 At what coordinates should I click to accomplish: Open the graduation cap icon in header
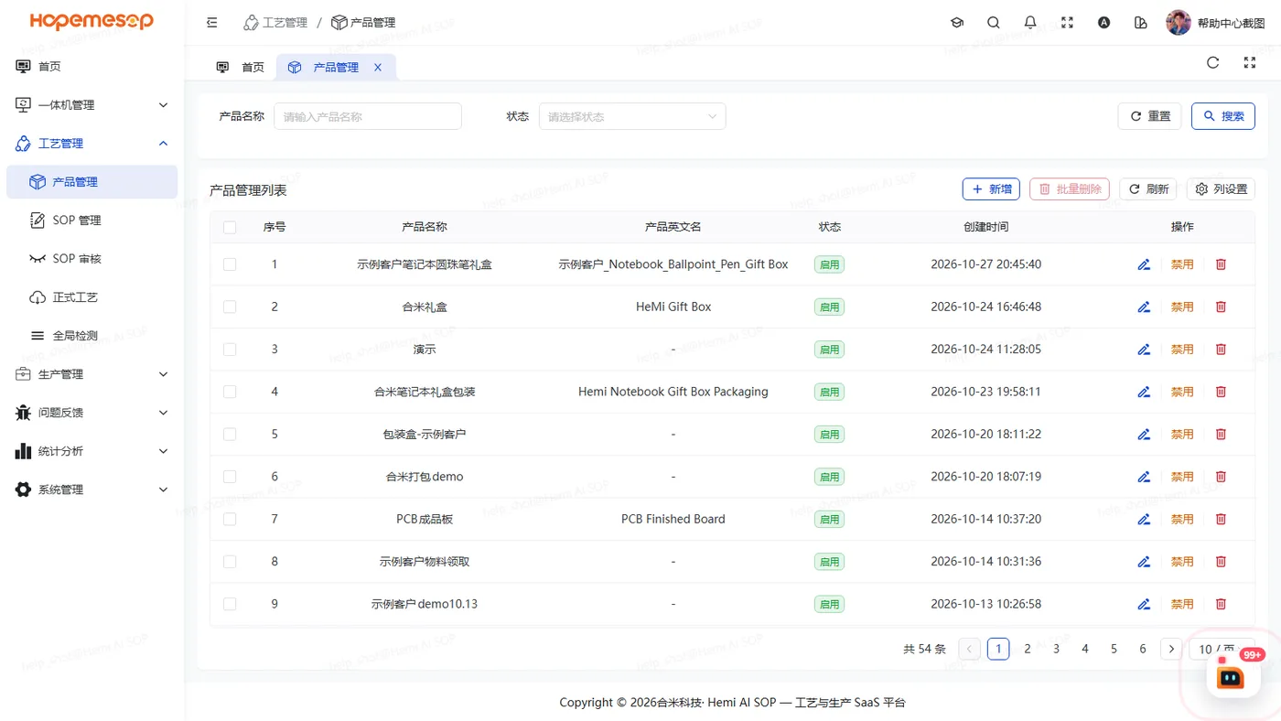click(957, 23)
